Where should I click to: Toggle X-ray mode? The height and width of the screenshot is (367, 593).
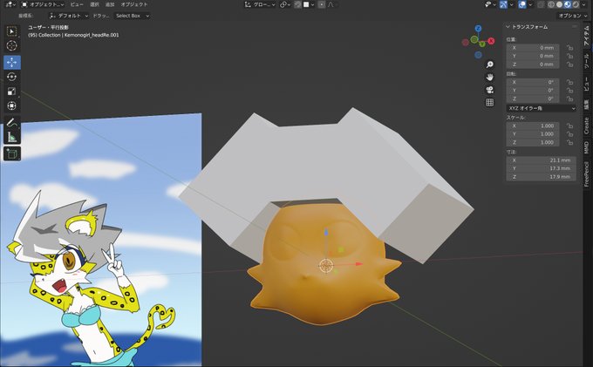pyautogui.click(x=541, y=4)
